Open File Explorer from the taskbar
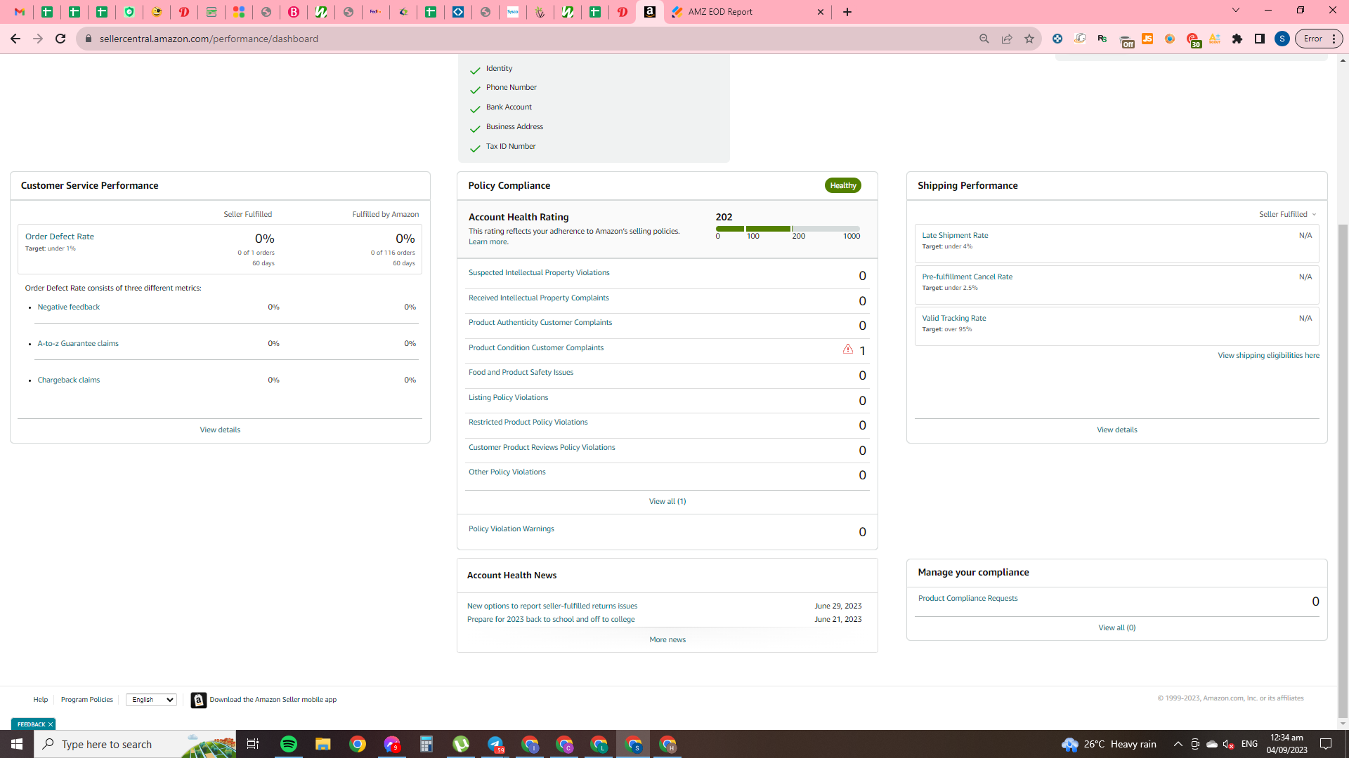 [322, 744]
